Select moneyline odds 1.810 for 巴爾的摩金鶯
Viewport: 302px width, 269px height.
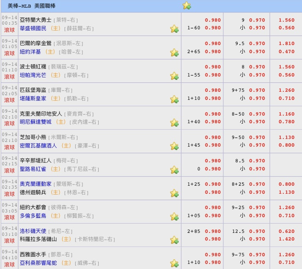tap(286, 43)
